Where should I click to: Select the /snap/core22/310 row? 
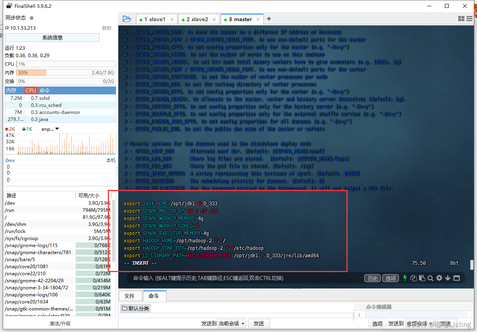pyautogui.click(x=58, y=274)
